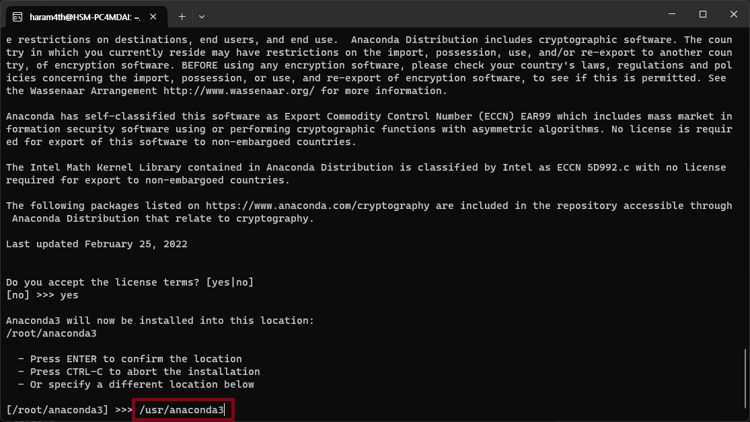This screenshot has height=422, width=750.
Task: Click the https://www.anaconda.com/cryptography URL
Action: [x=317, y=206]
